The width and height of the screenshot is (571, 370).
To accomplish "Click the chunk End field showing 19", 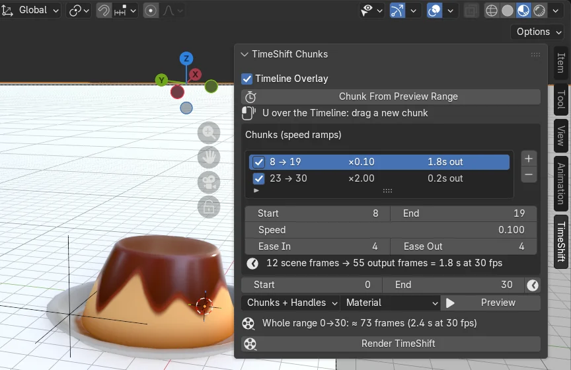I will click(463, 213).
